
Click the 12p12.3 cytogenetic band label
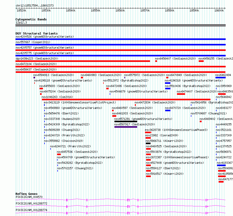[x=21, y=22]
